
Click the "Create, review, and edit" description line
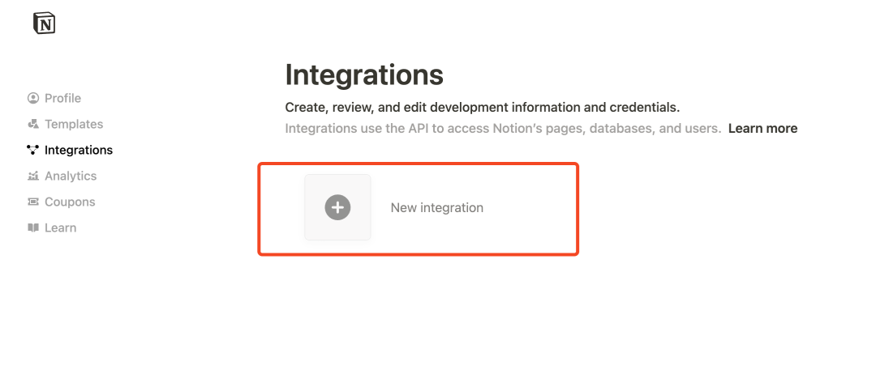click(x=482, y=107)
